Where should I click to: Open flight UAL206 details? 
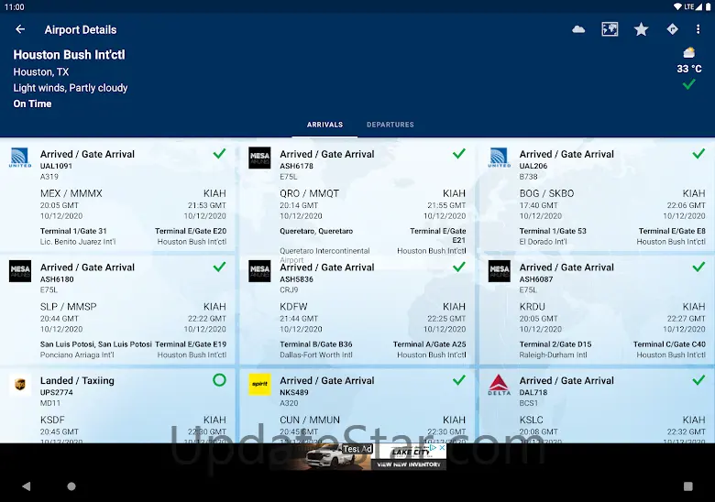pos(597,196)
